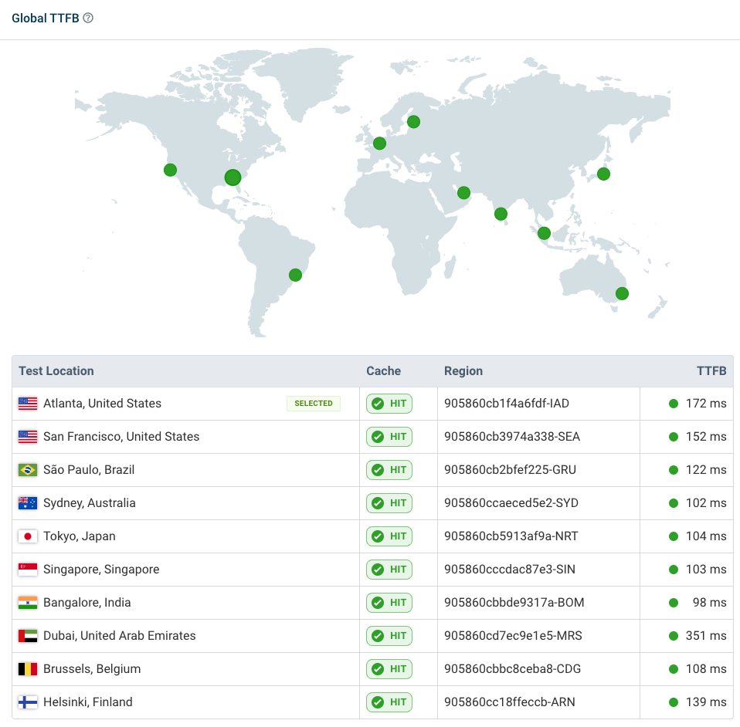Click the Test Location column header

pyautogui.click(x=56, y=370)
